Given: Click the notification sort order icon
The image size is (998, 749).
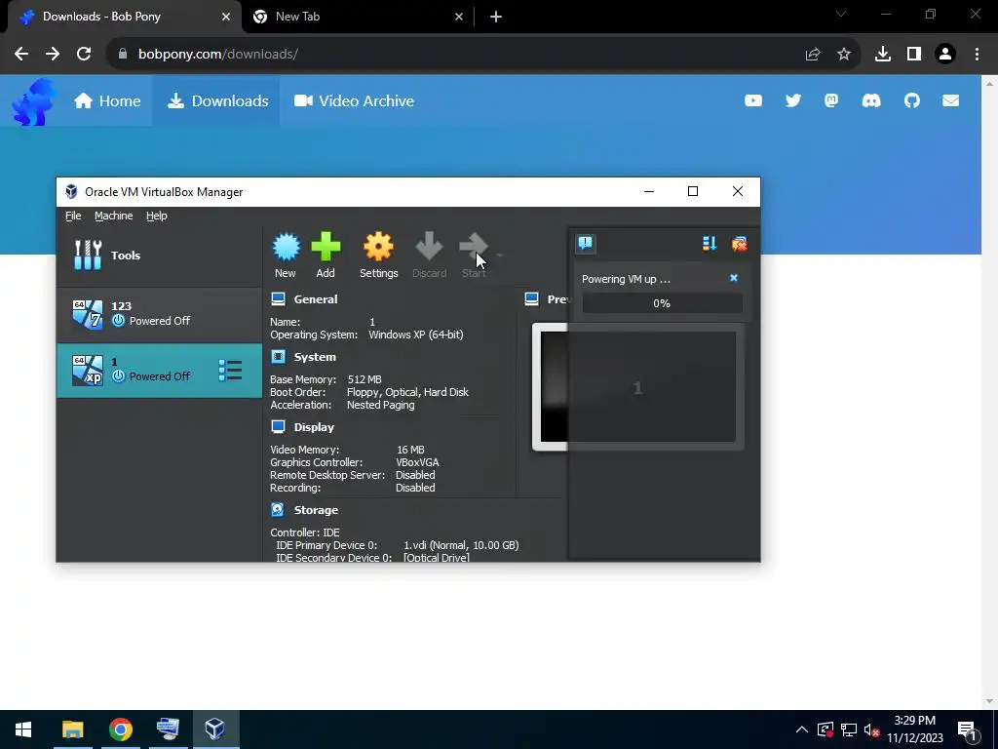Looking at the screenshot, I should (x=710, y=243).
